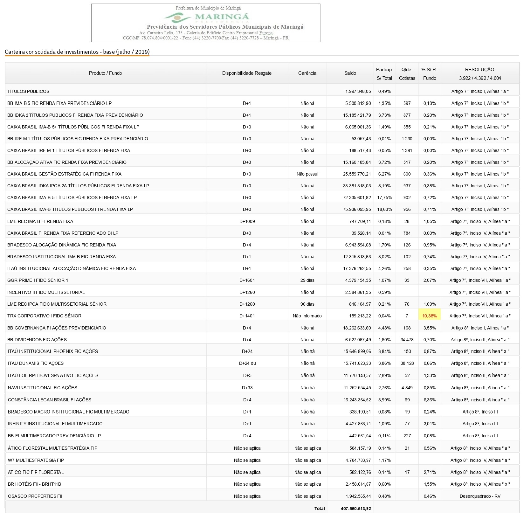Image resolution: width=524 pixels, height=513 pixels.
Task: Click the Carteira consolidada de investimentos title
Action: pyautogui.click(x=77, y=52)
